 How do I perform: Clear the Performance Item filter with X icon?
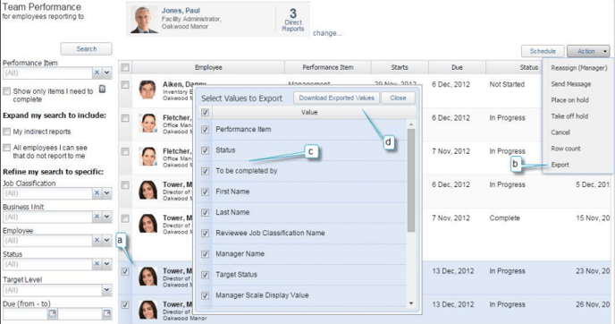tap(97, 72)
